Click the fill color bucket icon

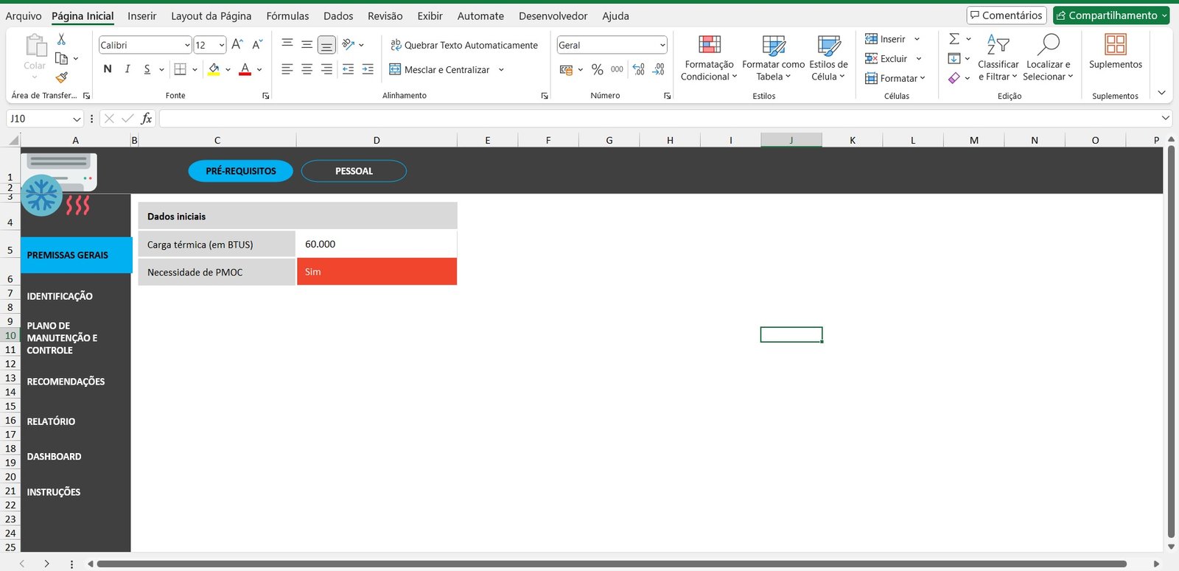tap(214, 69)
